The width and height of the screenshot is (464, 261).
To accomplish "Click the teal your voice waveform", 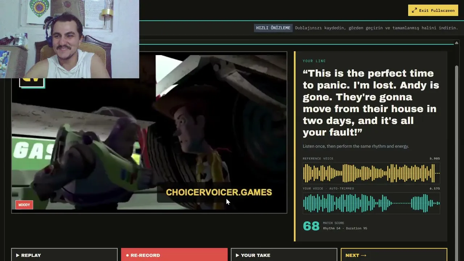I will coord(371,203).
